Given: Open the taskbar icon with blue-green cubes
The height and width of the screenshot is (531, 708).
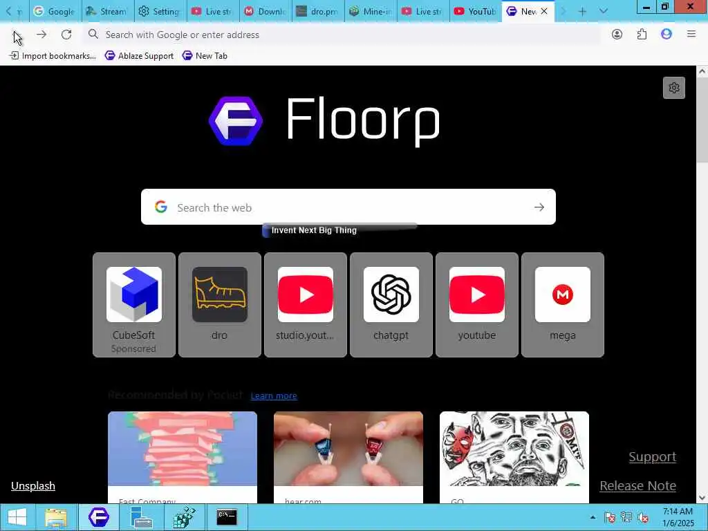Looking at the screenshot, I should click(x=184, y=517).
